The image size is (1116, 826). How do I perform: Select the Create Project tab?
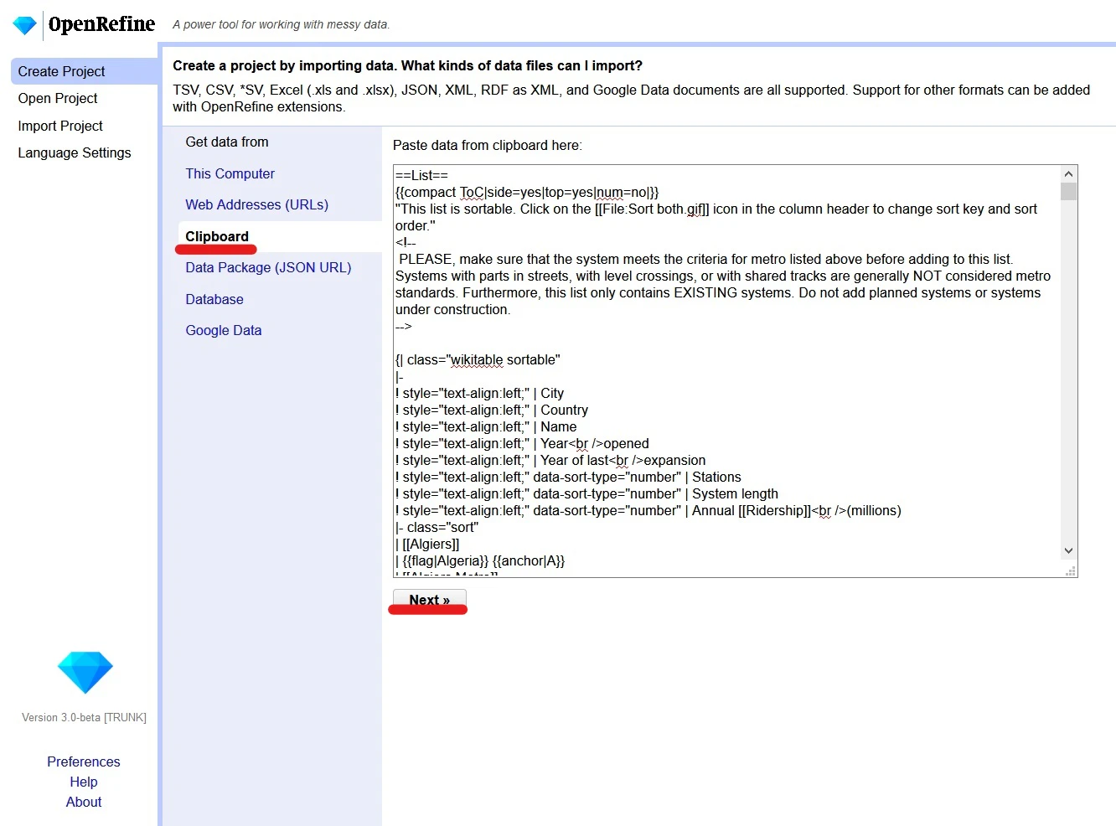click(84, 71)
